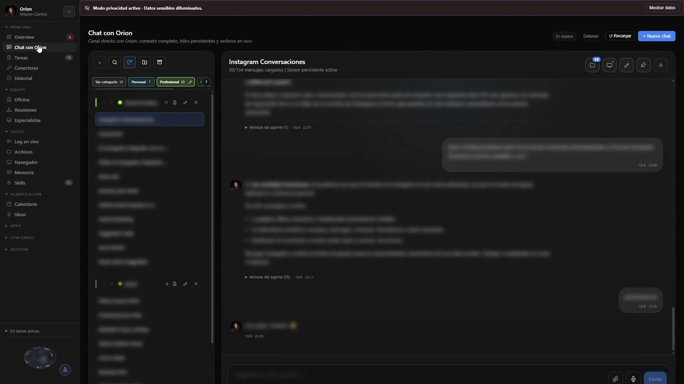Click the paperclip attach icon

coord(616,379)
